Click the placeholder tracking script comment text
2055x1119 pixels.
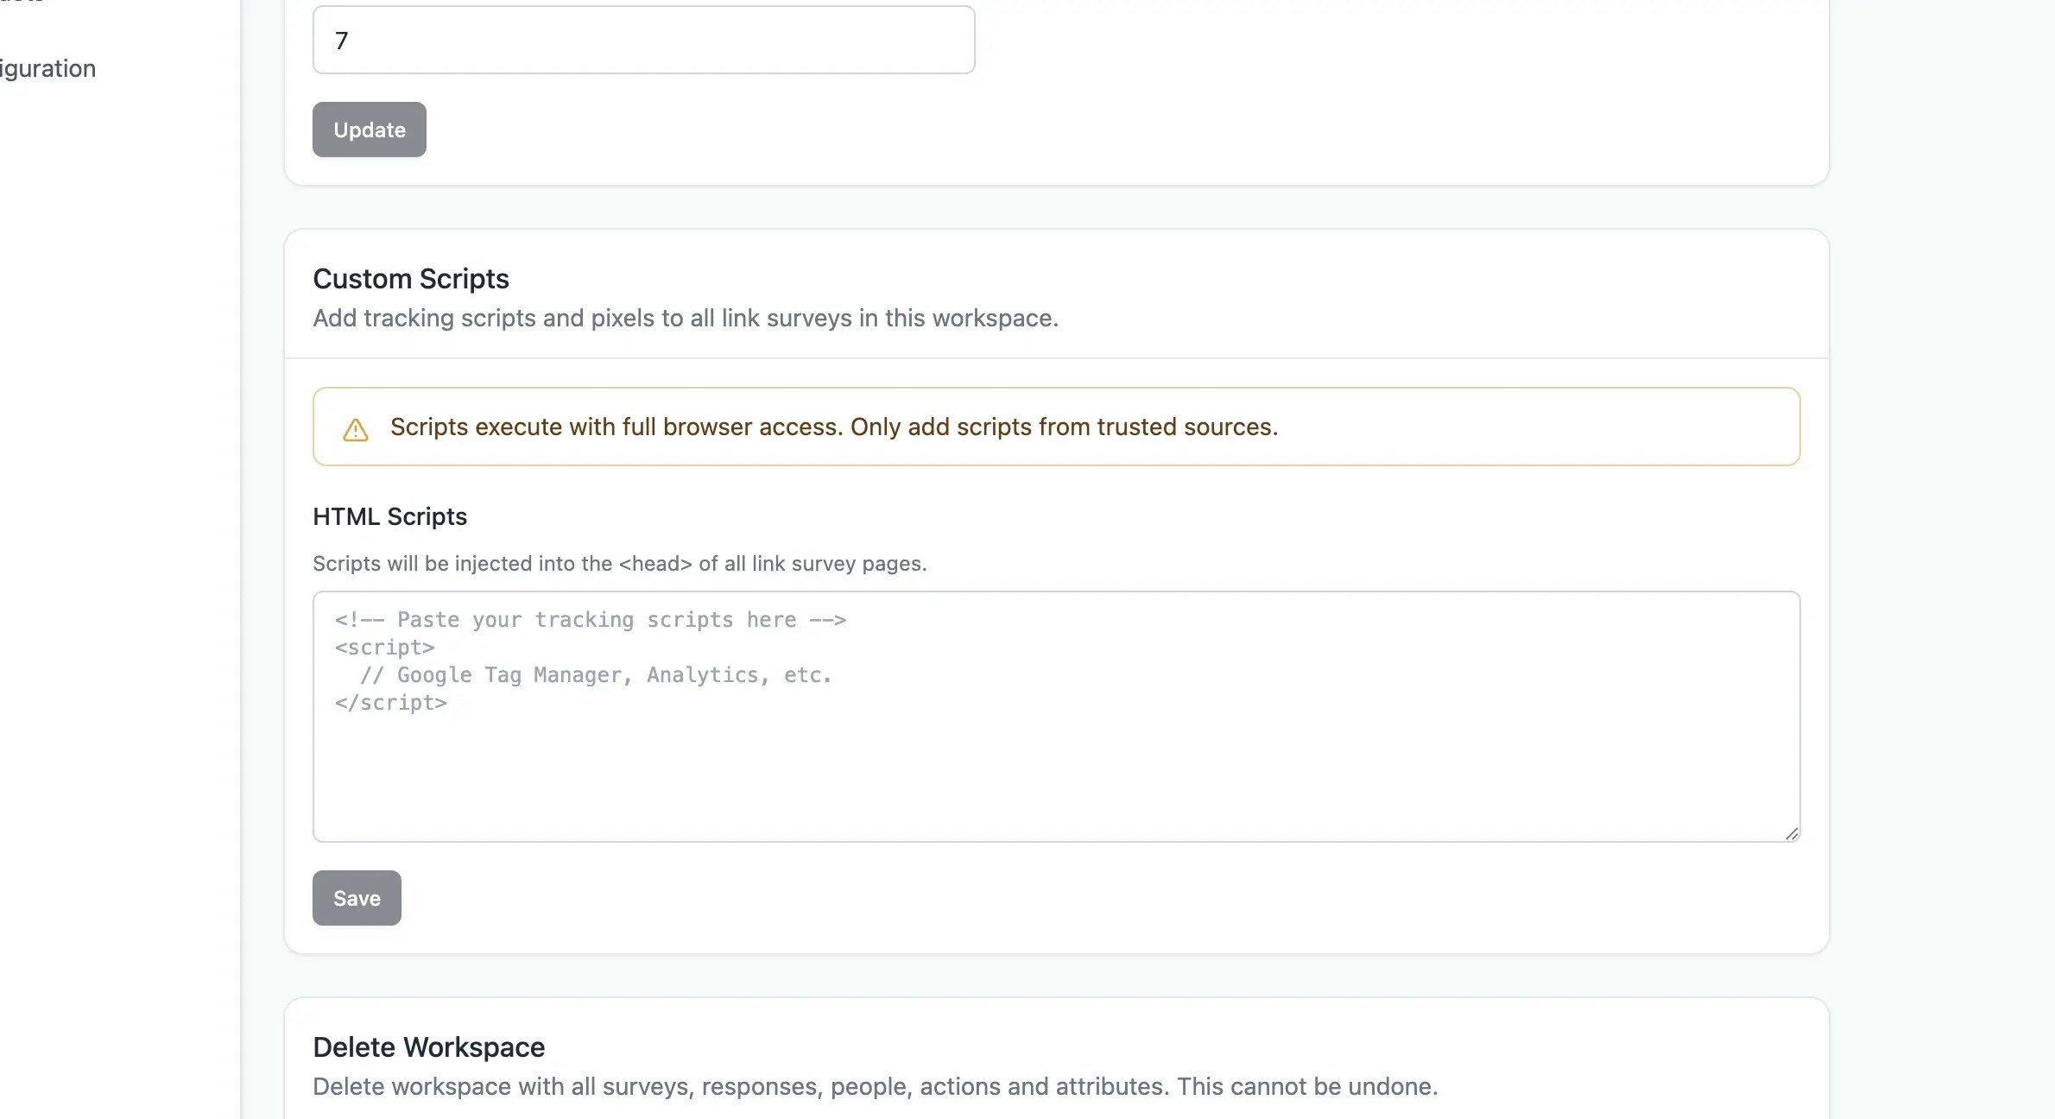pyautogui.click(x=590, y=619)
